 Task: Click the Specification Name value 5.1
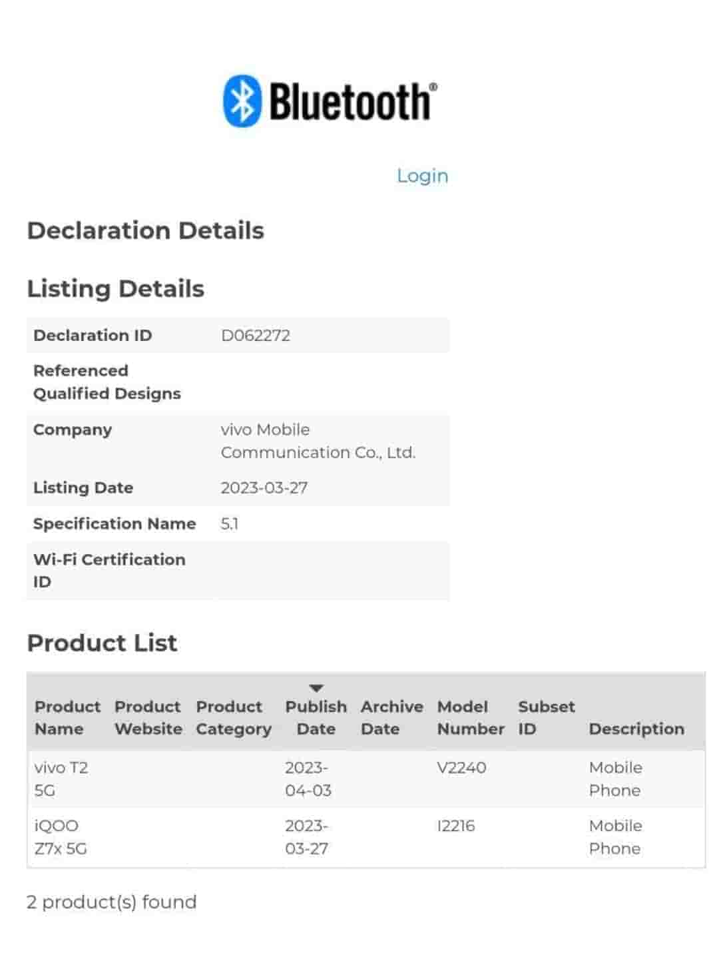[x=229, y=524]
